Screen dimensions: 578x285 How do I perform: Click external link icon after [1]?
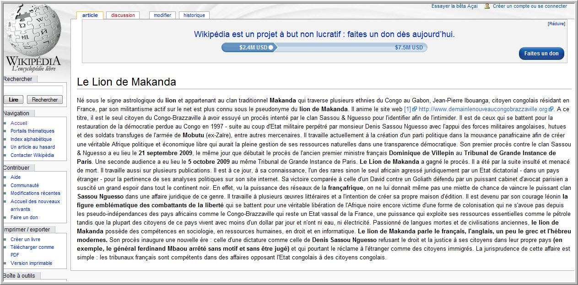point(414,109)
